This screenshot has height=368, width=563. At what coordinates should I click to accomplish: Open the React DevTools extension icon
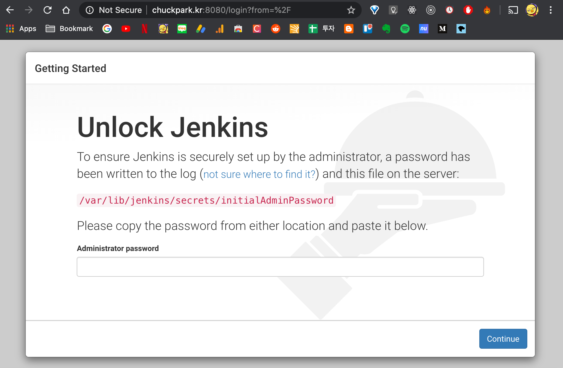(412, 10)
